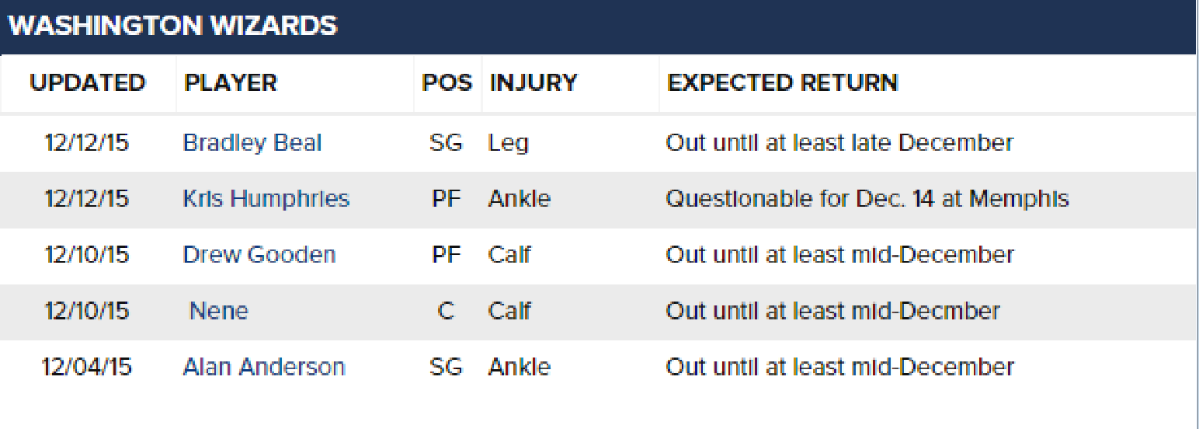Click the PLAYER column header
The height and width of the screenshot is (429, 1199).
231,83
